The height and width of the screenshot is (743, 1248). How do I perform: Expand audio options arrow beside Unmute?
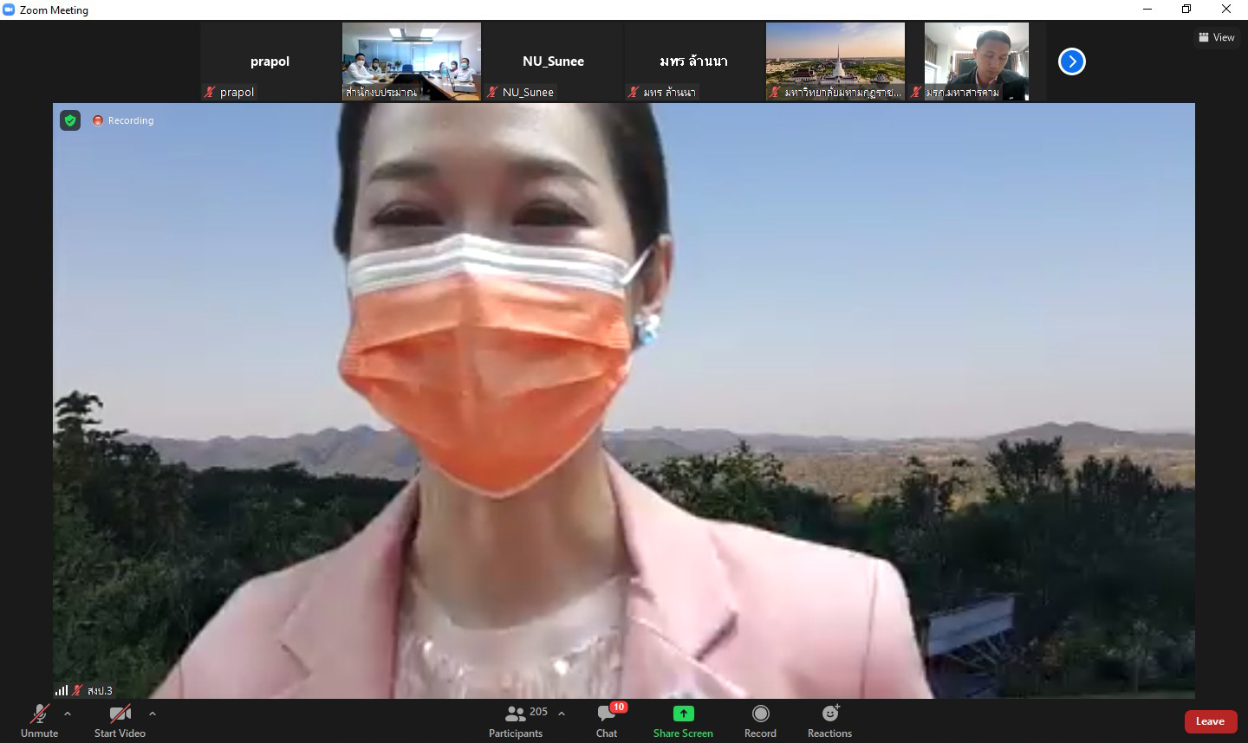tap(68, 714)
